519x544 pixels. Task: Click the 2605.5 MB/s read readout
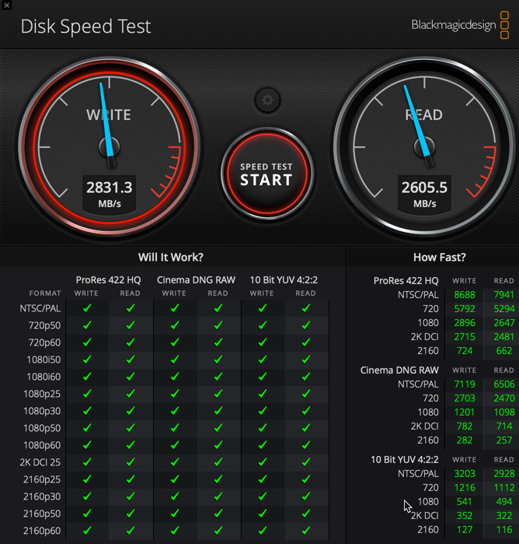(424, 194)
